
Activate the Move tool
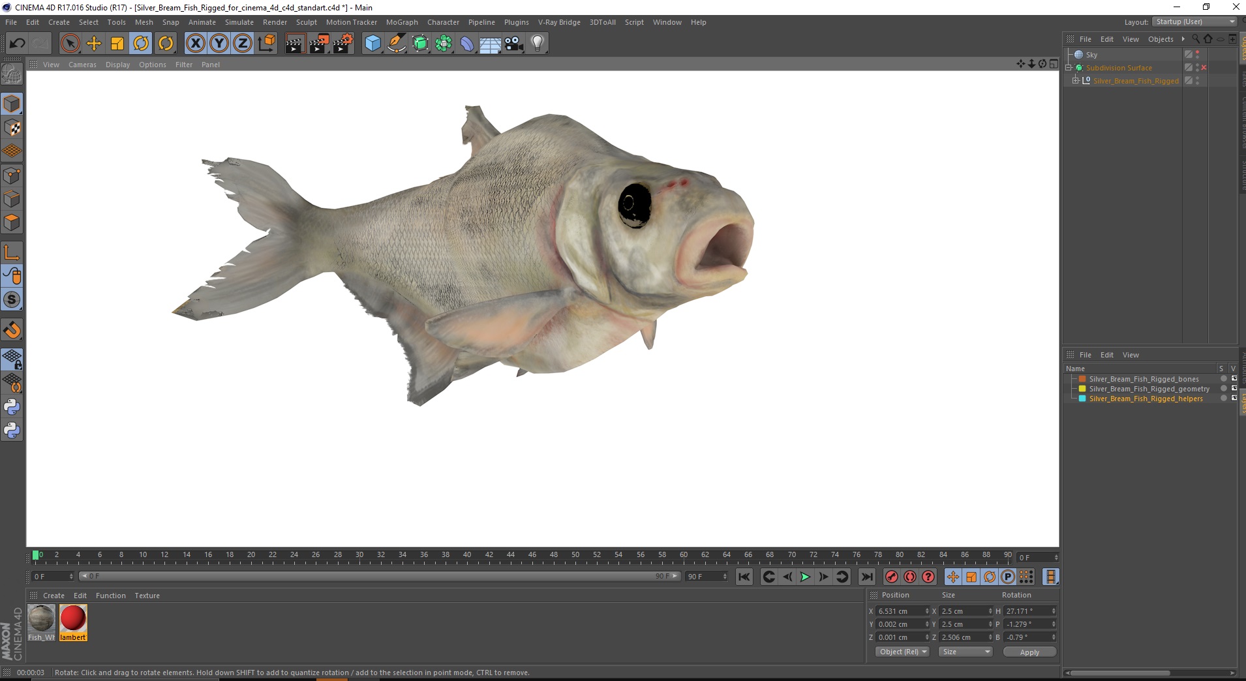94,44
